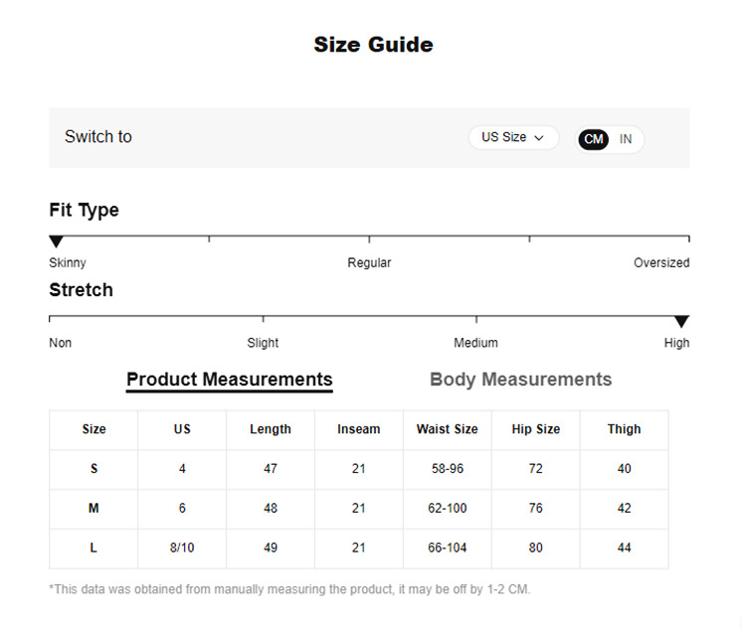Select the size S row

pyautogui.click(x=94, y=469)
